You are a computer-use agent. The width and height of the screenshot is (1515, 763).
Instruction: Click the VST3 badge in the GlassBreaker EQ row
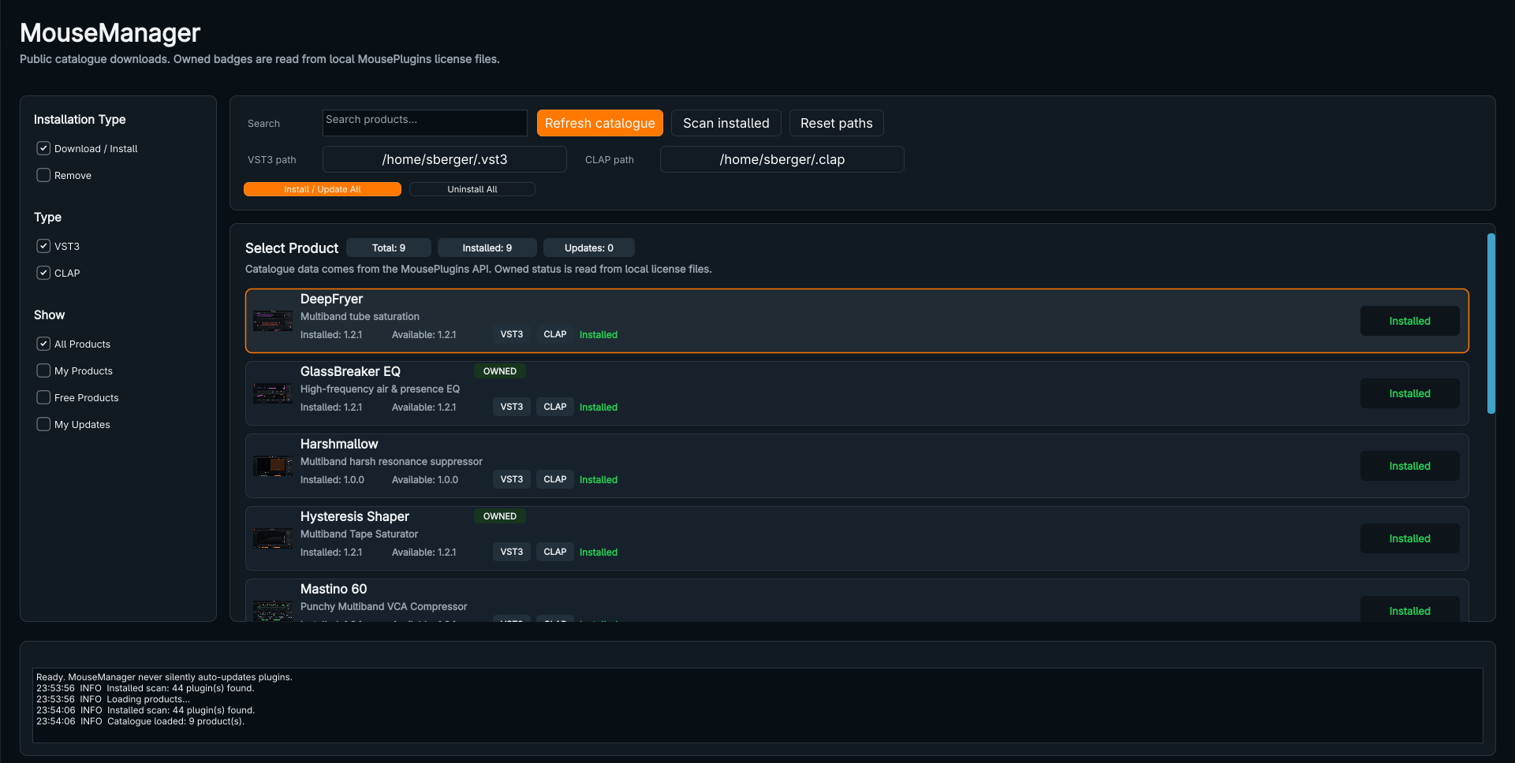pyautogui.click(x=512, y=407)
